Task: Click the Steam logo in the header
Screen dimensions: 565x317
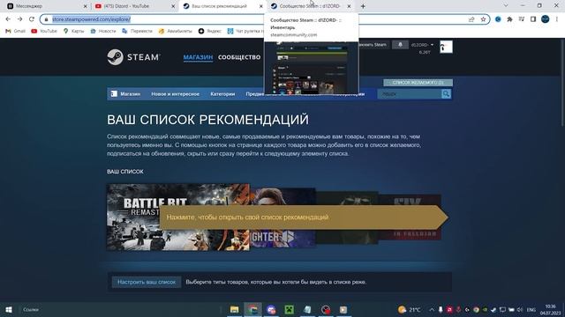Action: 133,57
